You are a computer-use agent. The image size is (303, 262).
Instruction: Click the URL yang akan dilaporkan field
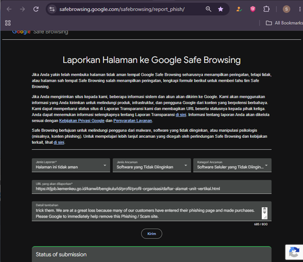click(x=151, y=187)
